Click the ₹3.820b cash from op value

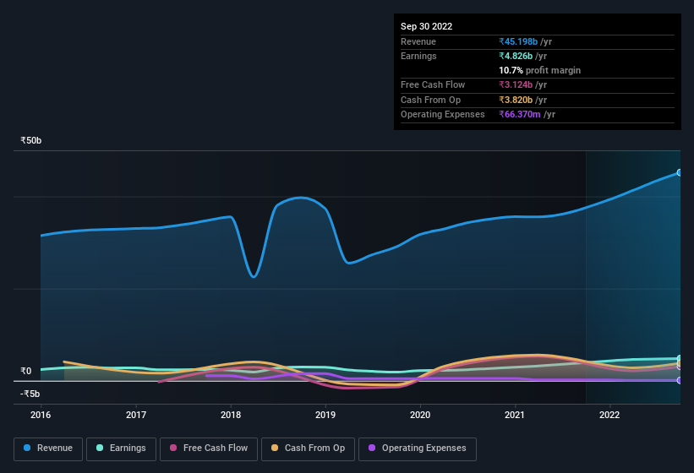coord(516,100)
